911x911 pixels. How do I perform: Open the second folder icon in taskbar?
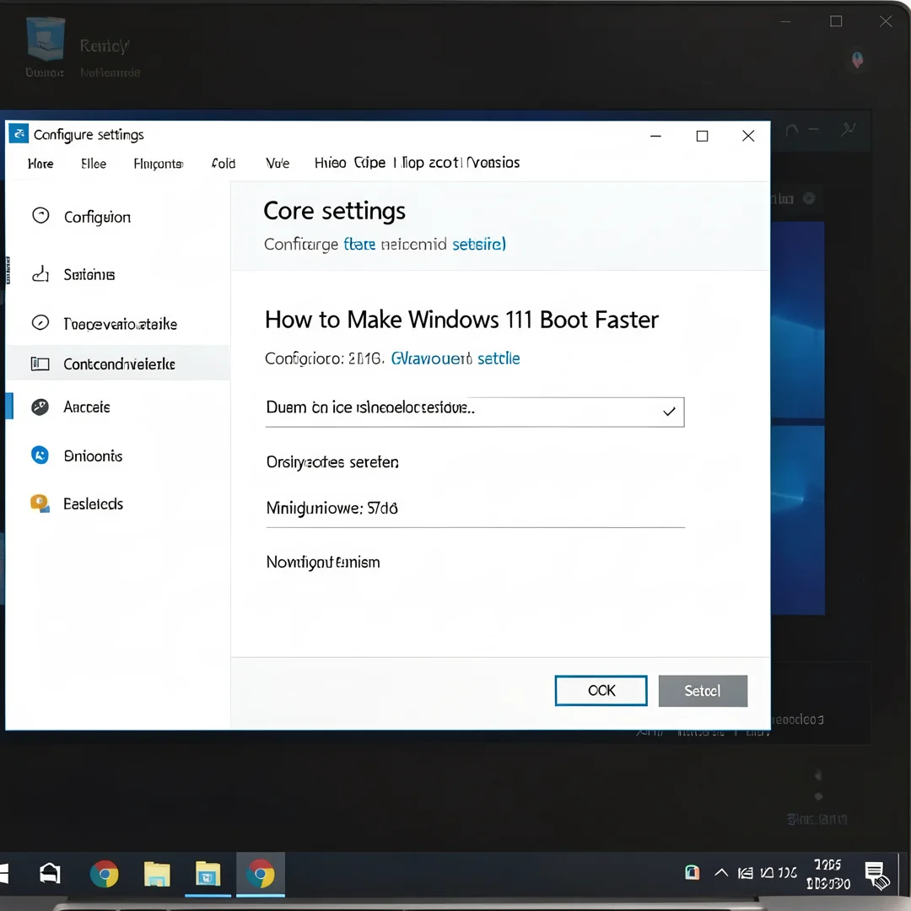pyautogui.click(x=208, y=874)
